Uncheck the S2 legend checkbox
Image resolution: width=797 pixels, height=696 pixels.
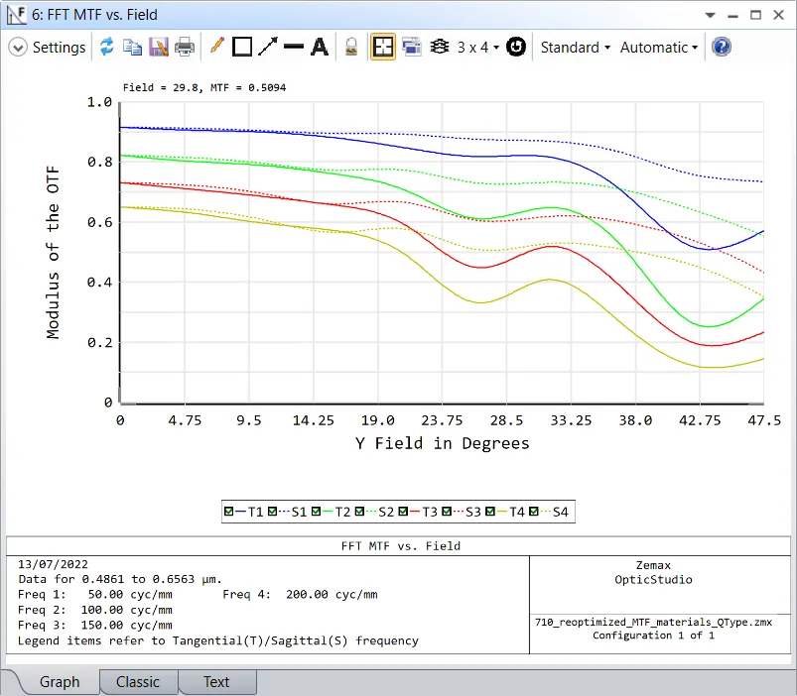click(359, 512)
